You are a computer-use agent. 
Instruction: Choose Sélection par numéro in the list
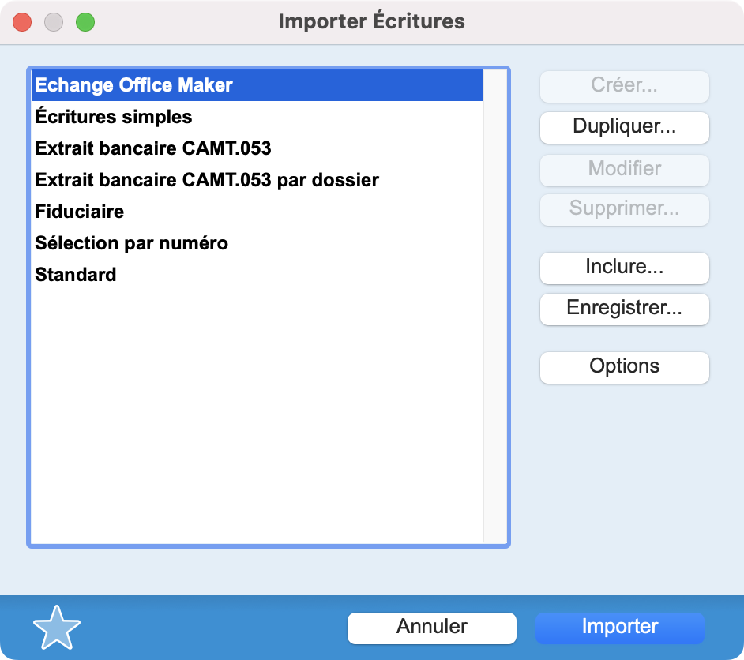click(257, 243)
